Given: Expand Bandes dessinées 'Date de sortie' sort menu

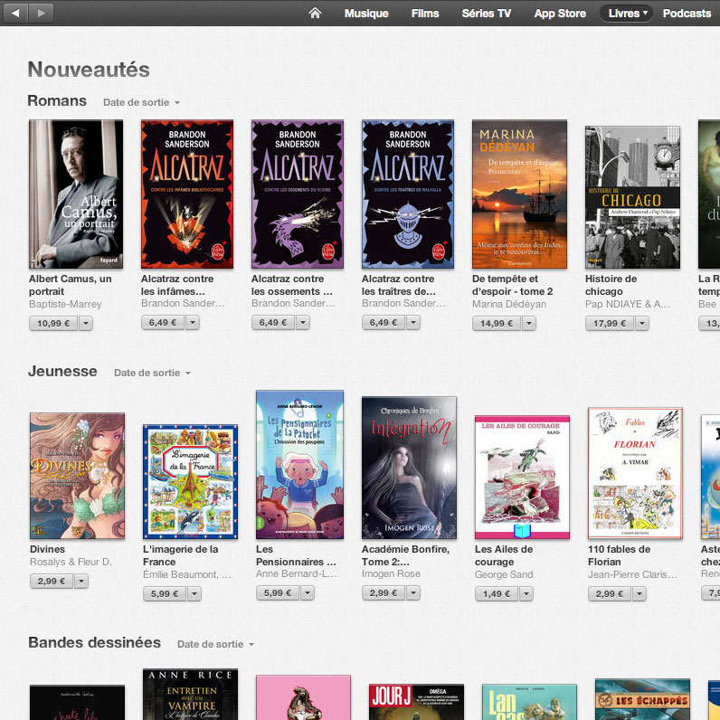Looking at the screenshot, I should point(215,644).
